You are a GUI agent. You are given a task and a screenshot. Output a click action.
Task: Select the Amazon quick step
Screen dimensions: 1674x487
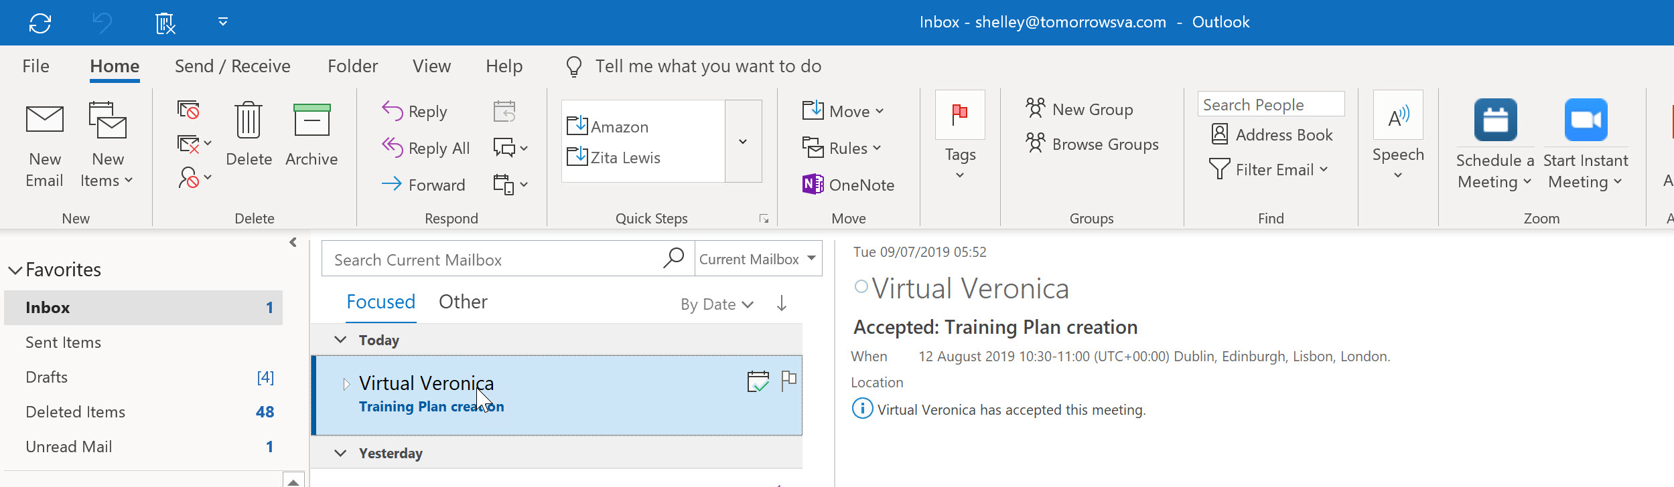pos(608,126)
